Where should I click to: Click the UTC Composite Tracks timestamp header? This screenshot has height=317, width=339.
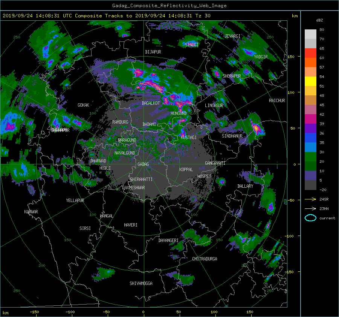coord(106,16)
